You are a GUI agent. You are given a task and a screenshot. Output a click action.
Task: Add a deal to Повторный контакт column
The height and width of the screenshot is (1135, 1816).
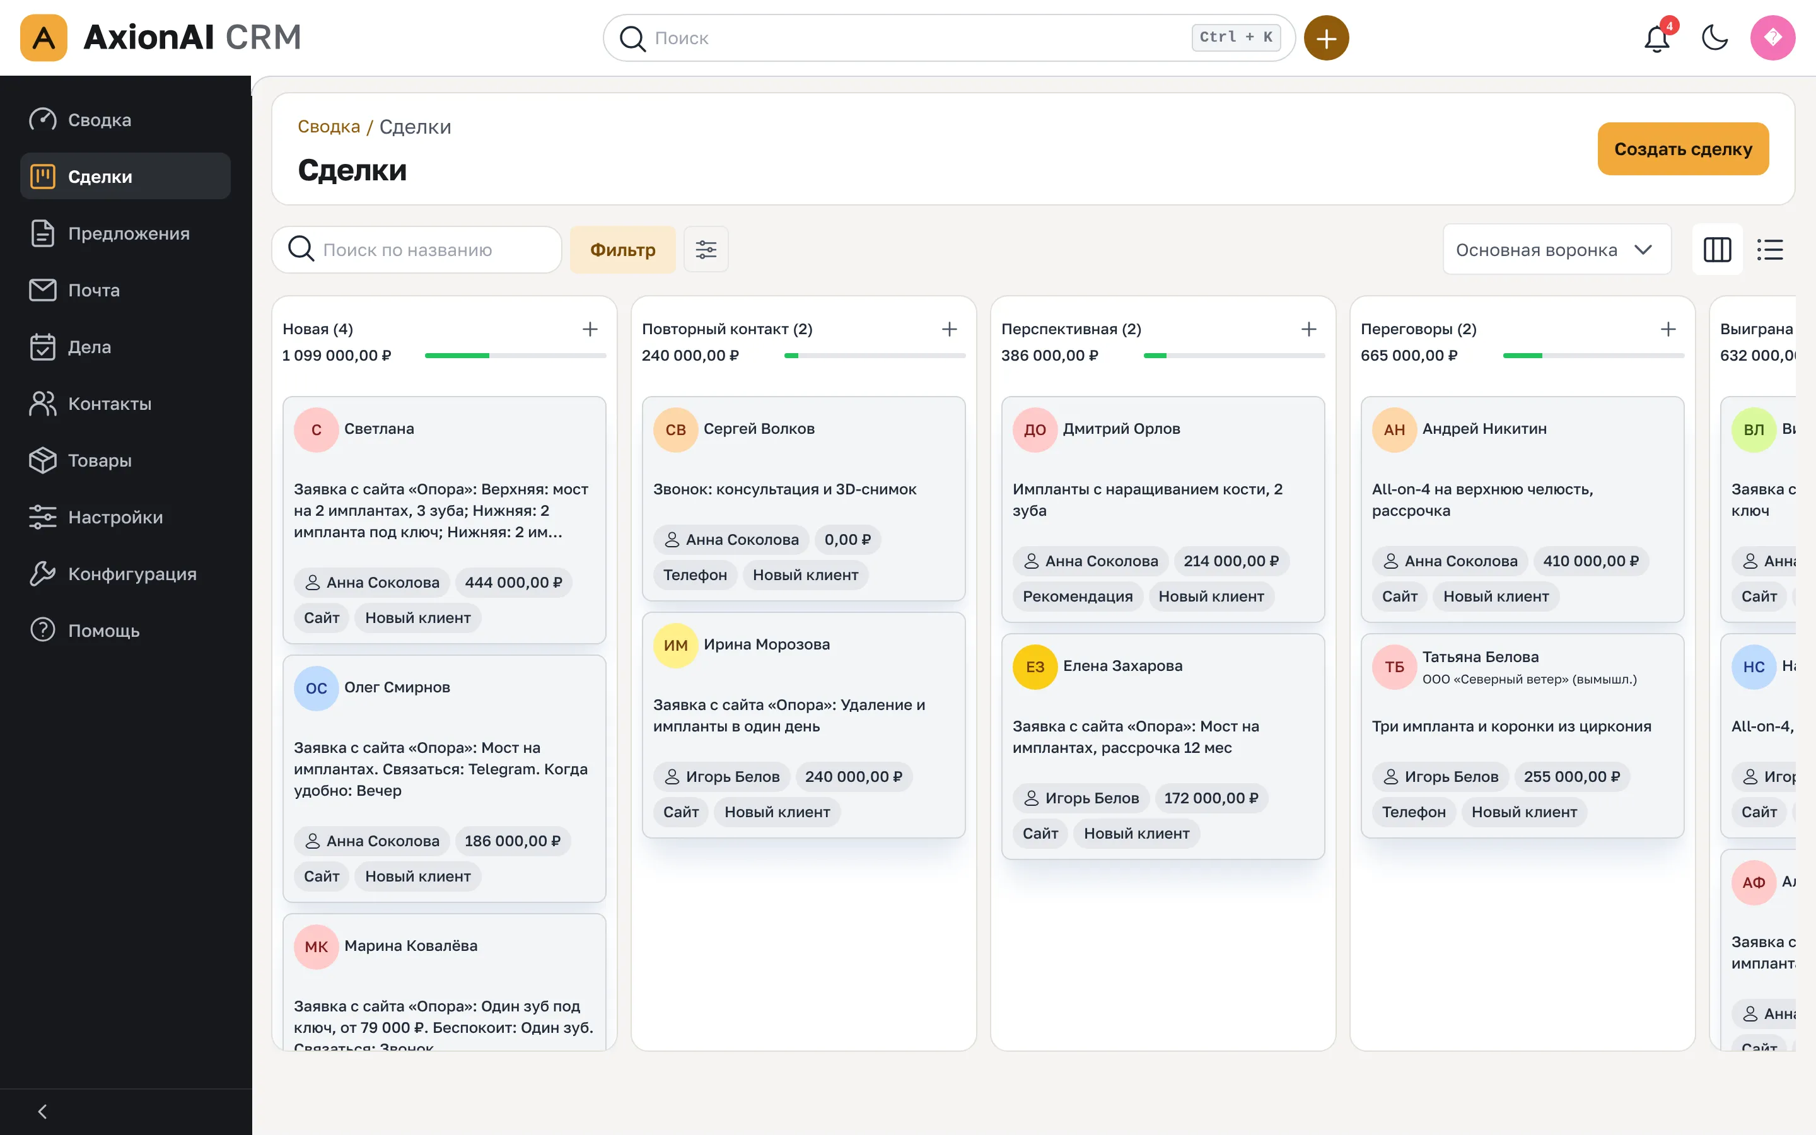click(x=949, y=329)
